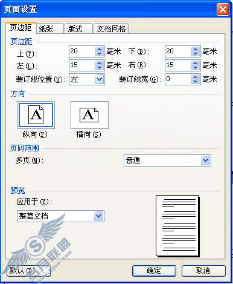Click the 默认 button

(x=28, y=271)
